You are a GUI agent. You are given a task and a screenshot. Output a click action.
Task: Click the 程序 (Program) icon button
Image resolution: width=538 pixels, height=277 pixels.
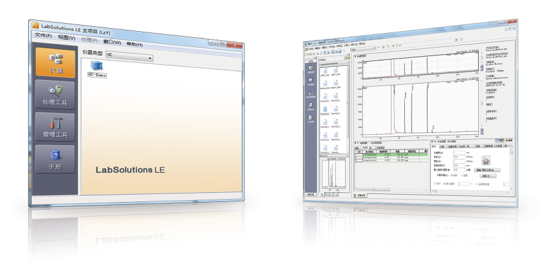[486, 161]
